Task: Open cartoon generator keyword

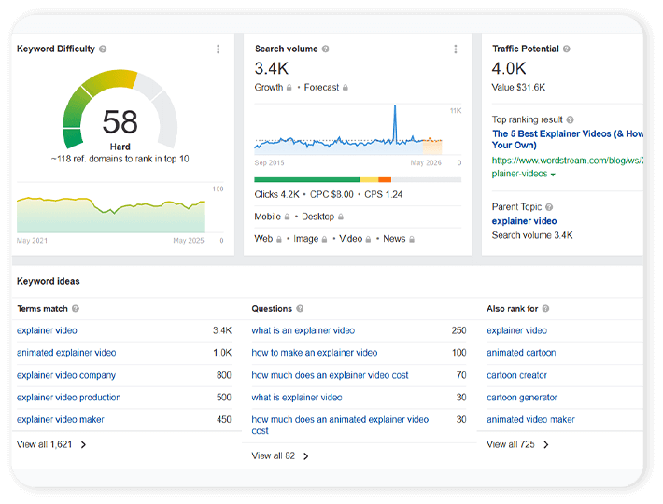Action: (x=522, y=398)
